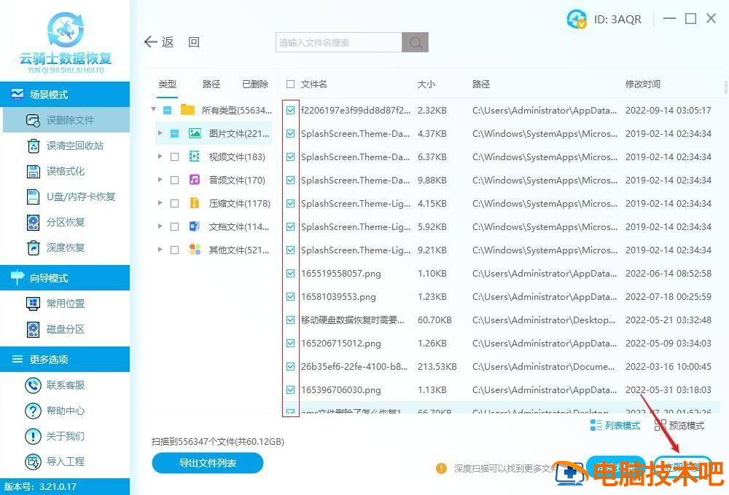Click the 所有类型 folder icon
The height and width of the screenshot is (495, 729).
[x=187, y=110]
